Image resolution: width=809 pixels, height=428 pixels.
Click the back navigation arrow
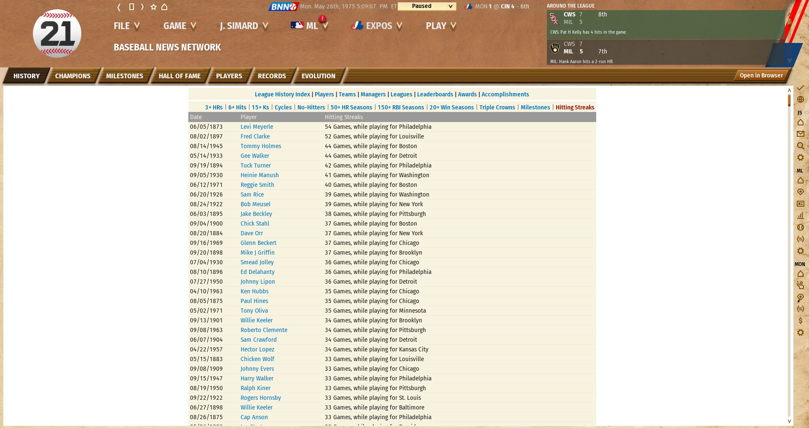point(119,7)
